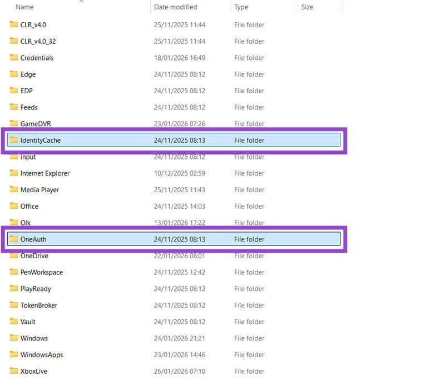The height and width of the screenshot is (391, 445).
Task: Select the Vault folder name
Action: [28, 322]
